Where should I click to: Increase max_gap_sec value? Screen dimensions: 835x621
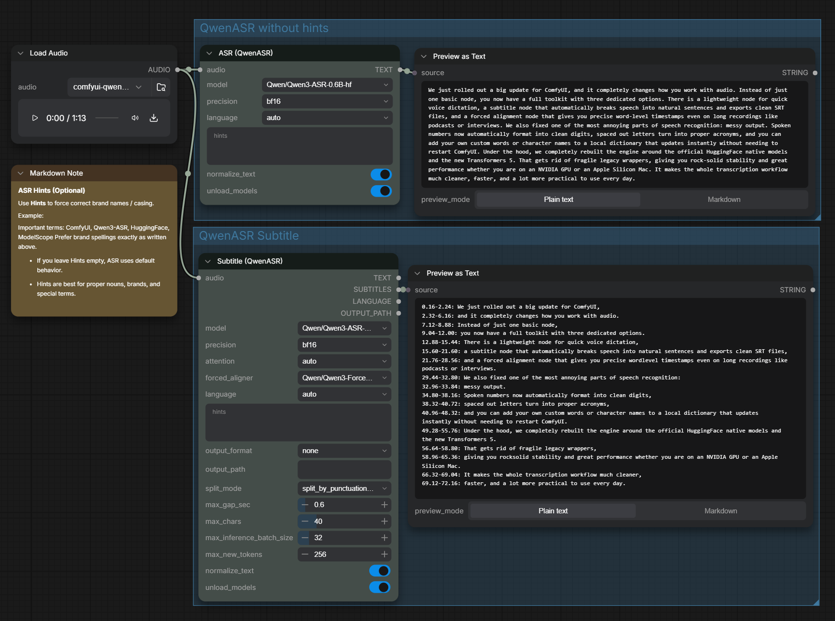click(x=384, y=505)
